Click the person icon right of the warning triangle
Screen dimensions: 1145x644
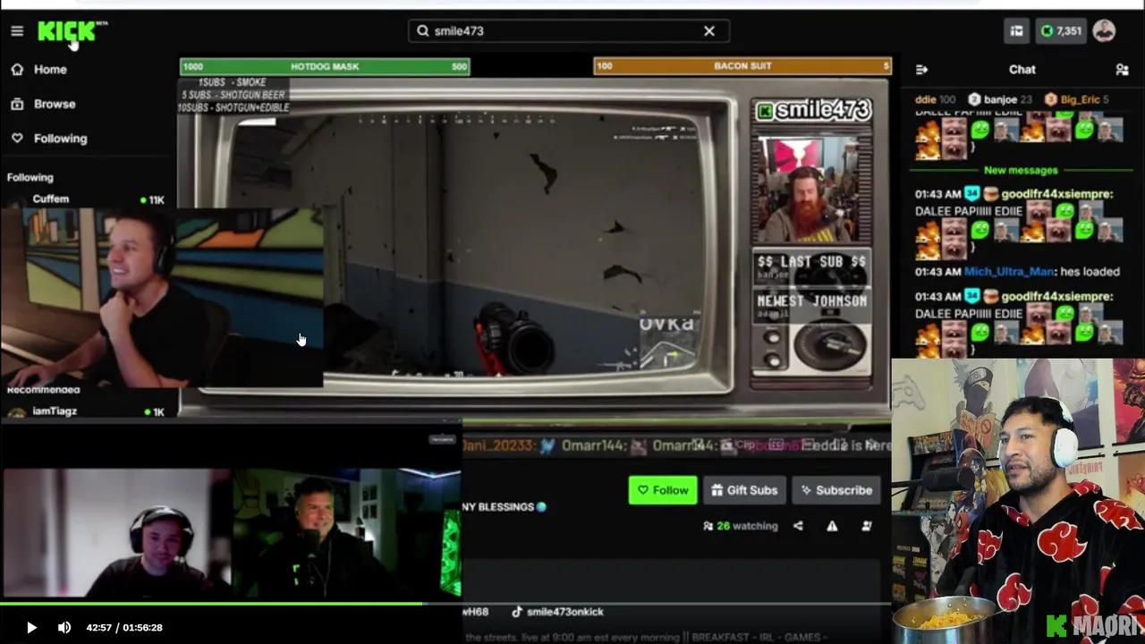(x=866, y=526)
